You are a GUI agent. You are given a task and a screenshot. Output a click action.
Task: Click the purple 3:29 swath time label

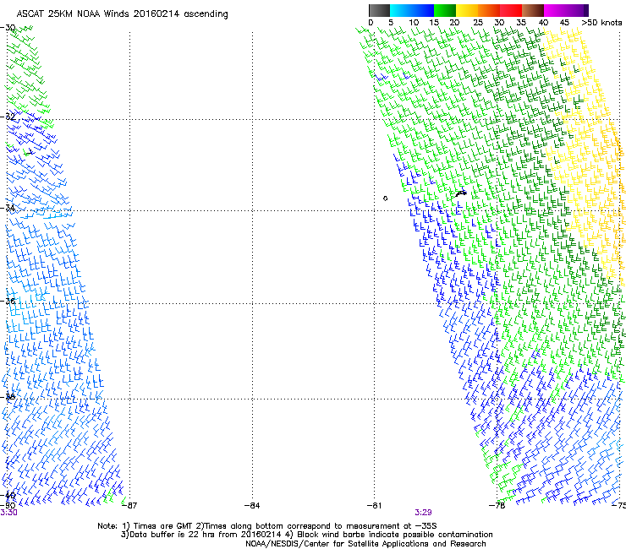tap(423, 513)
